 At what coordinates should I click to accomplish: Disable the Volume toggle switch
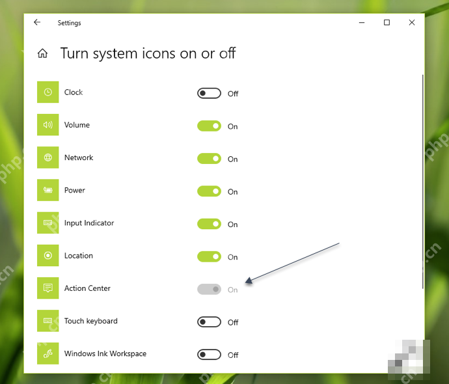(209, 126)
